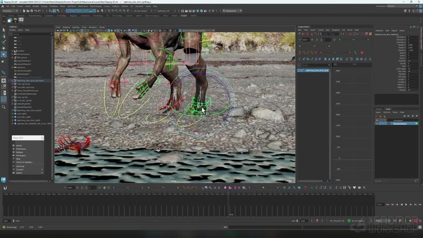Image resolution: width=423 pixels, height=238 pixels.
Task: Toggle the green indicator on BaseAnimation layer
Action: pos(416,124)
